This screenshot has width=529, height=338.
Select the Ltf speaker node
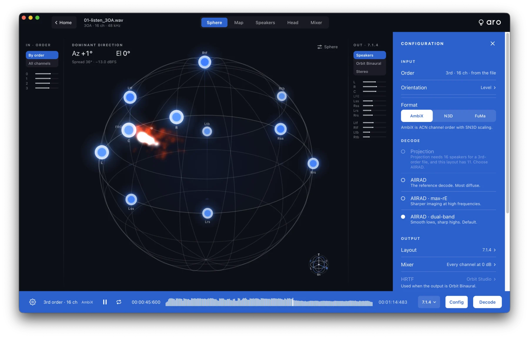point(130,97)
